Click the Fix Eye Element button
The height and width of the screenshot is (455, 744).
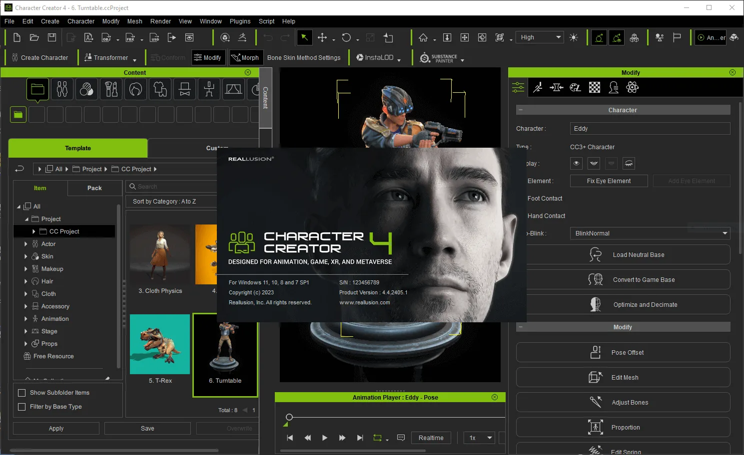point(609,181)
